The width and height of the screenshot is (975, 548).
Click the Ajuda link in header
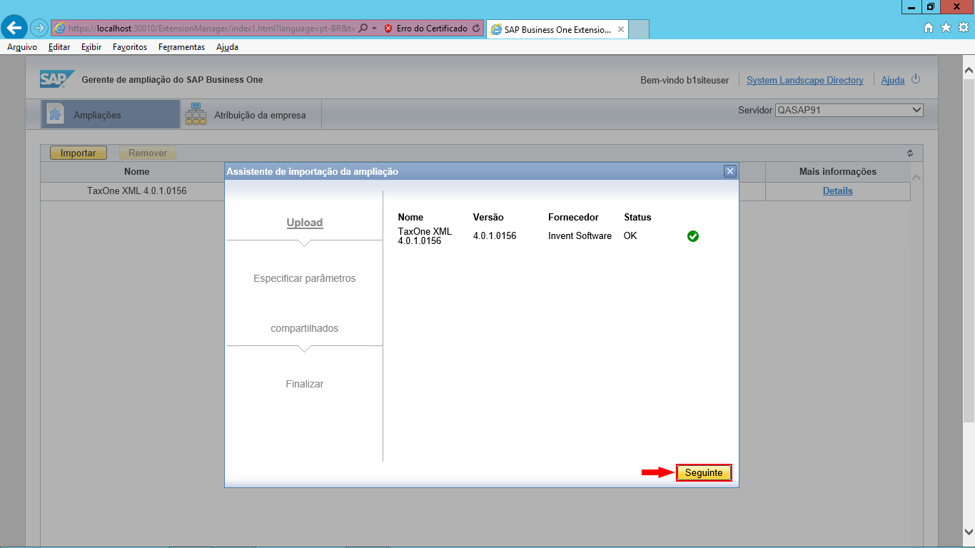click(893, 80)
